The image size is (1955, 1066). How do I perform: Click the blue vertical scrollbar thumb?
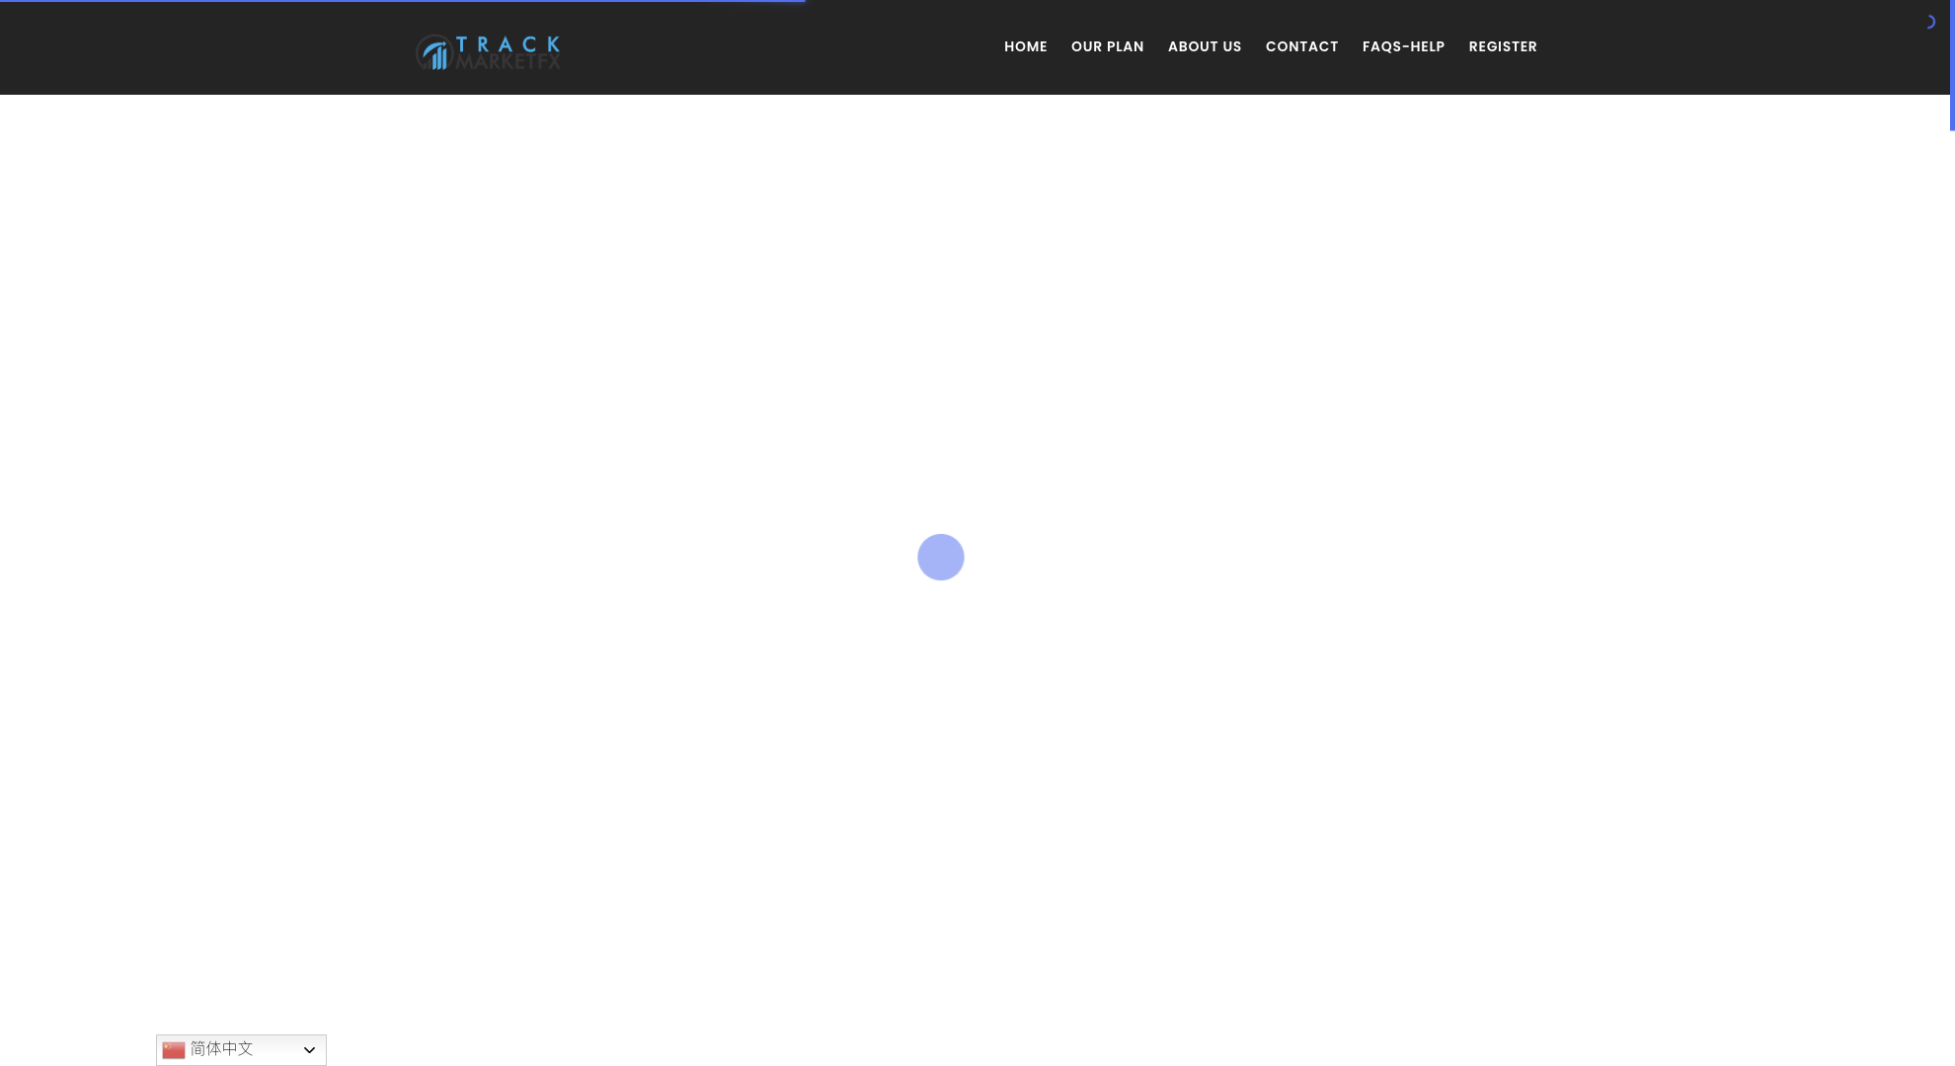1952,64
